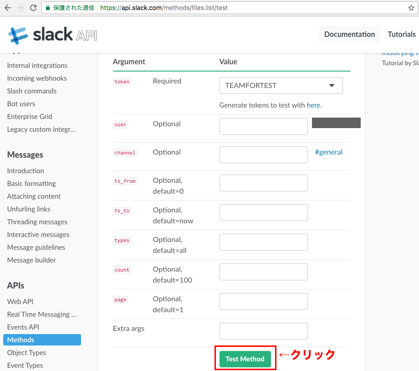The width and height of the screenshot is (419, 371).
Task: Open Message builder sidebar link
Action: [31, 260]
